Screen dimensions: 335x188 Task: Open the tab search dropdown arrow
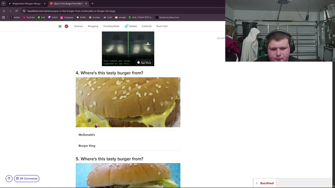coord(3,4)
